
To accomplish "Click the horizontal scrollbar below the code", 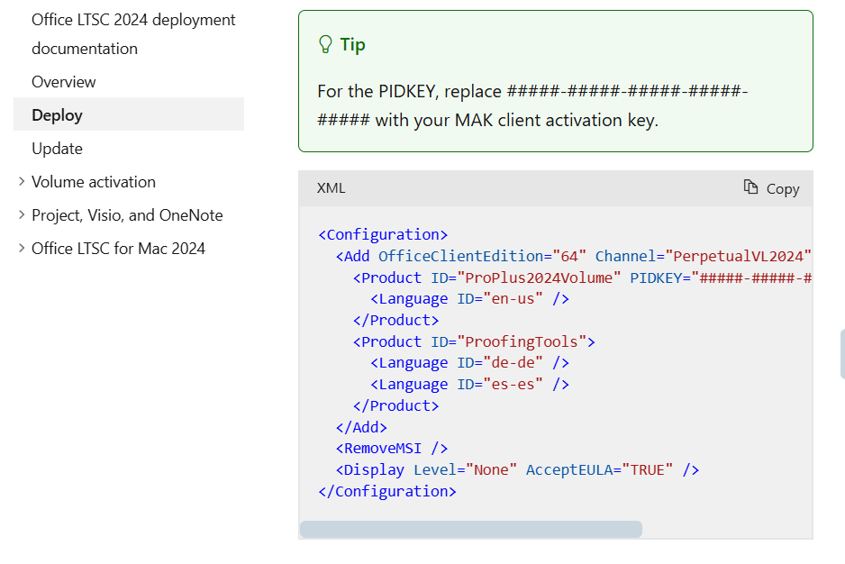I will [468, 529].
